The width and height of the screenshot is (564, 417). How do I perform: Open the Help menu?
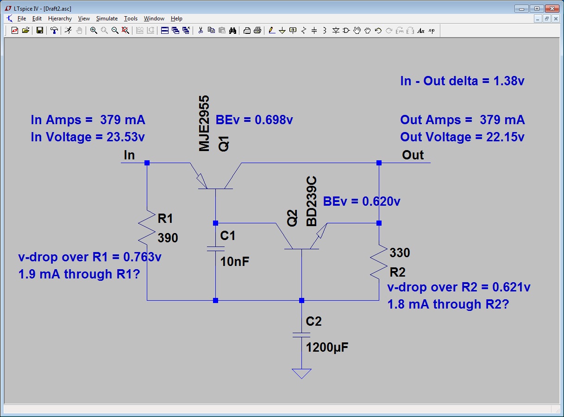tap(176, 19)
